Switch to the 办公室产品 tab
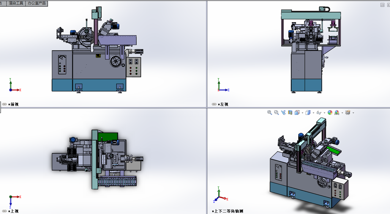This screenshot has width=390, height=214. (x=37, y=3)
